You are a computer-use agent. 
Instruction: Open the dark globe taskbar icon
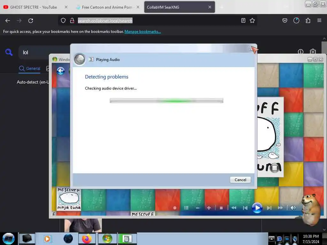pyautogui.click(x=68, y=239)
